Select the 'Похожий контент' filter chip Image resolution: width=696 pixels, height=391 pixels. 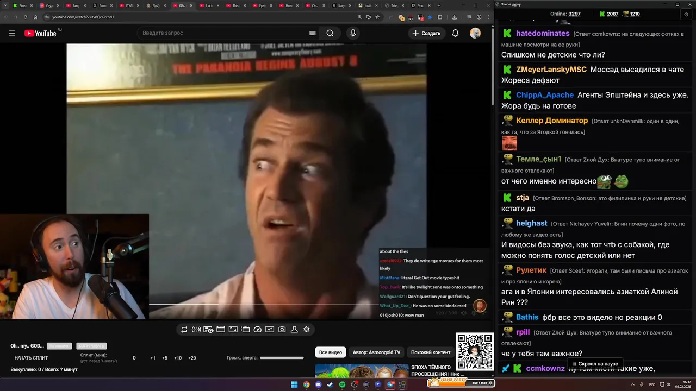click(x=431, y=352)
